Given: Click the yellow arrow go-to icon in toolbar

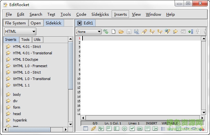Looking at the screenshot, I should click(x=175, y=32).
